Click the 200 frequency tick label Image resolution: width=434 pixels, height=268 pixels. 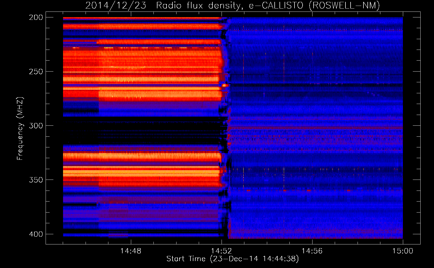36,17
